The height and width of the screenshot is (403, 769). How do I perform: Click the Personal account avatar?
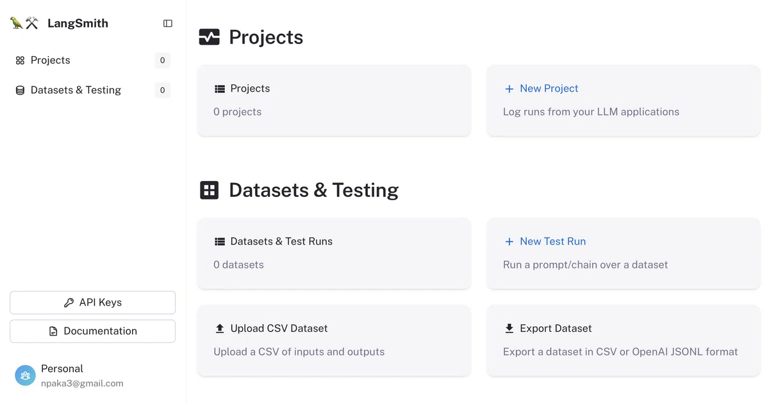26,375
